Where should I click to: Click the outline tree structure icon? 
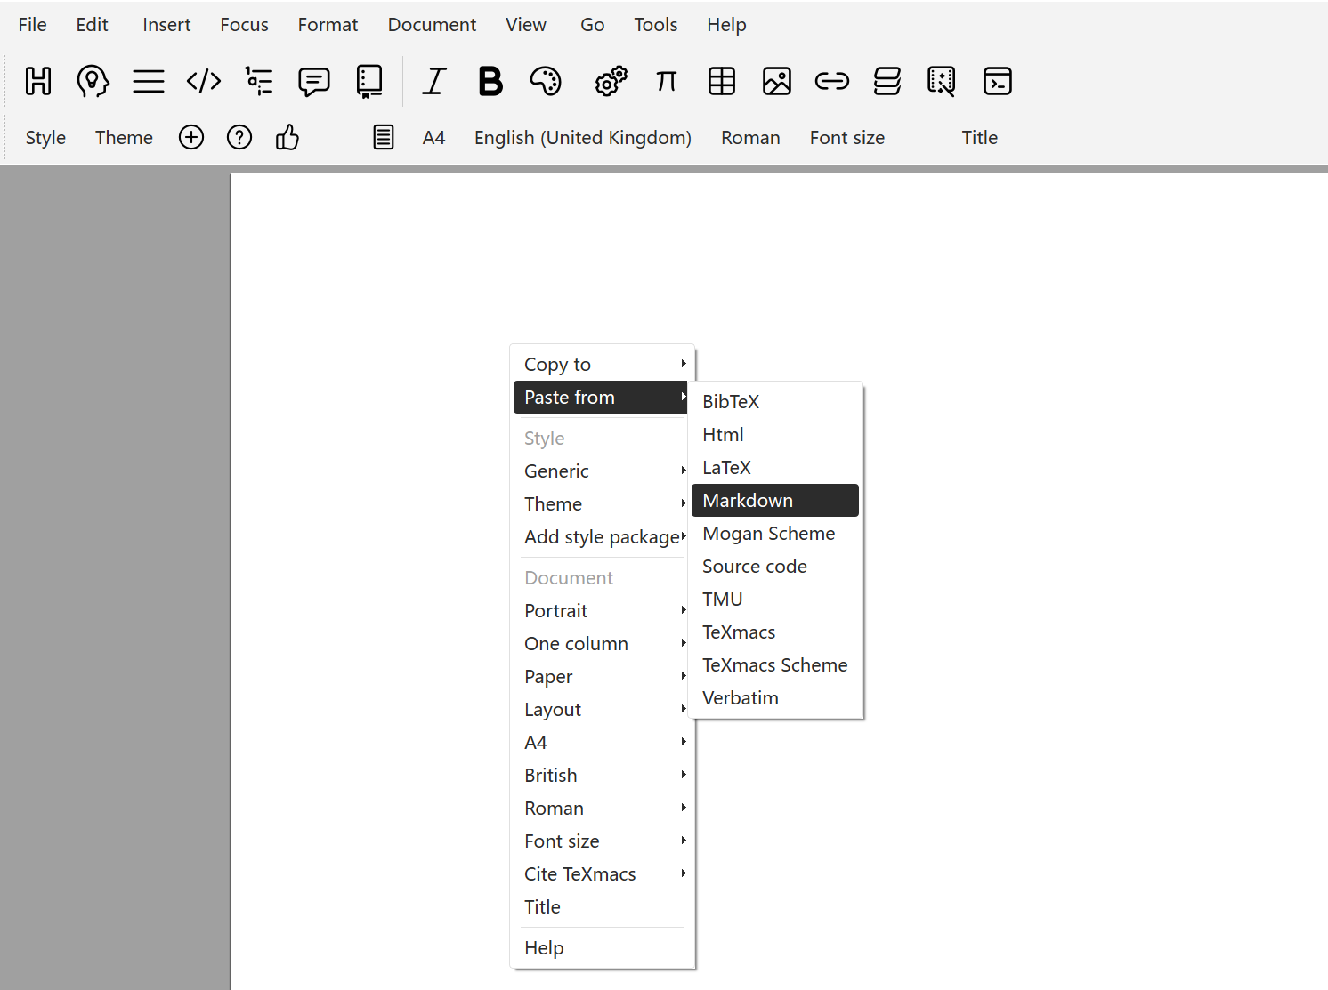tap(259, 81)
